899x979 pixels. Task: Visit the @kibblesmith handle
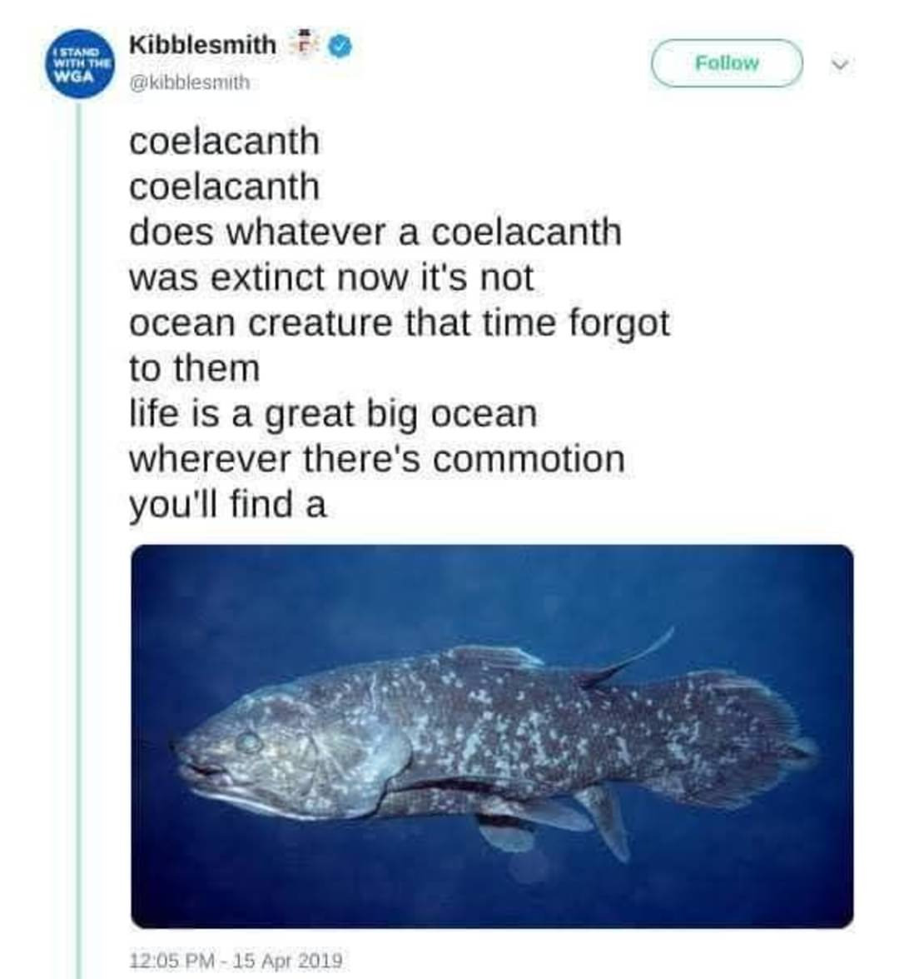point(189,82)
